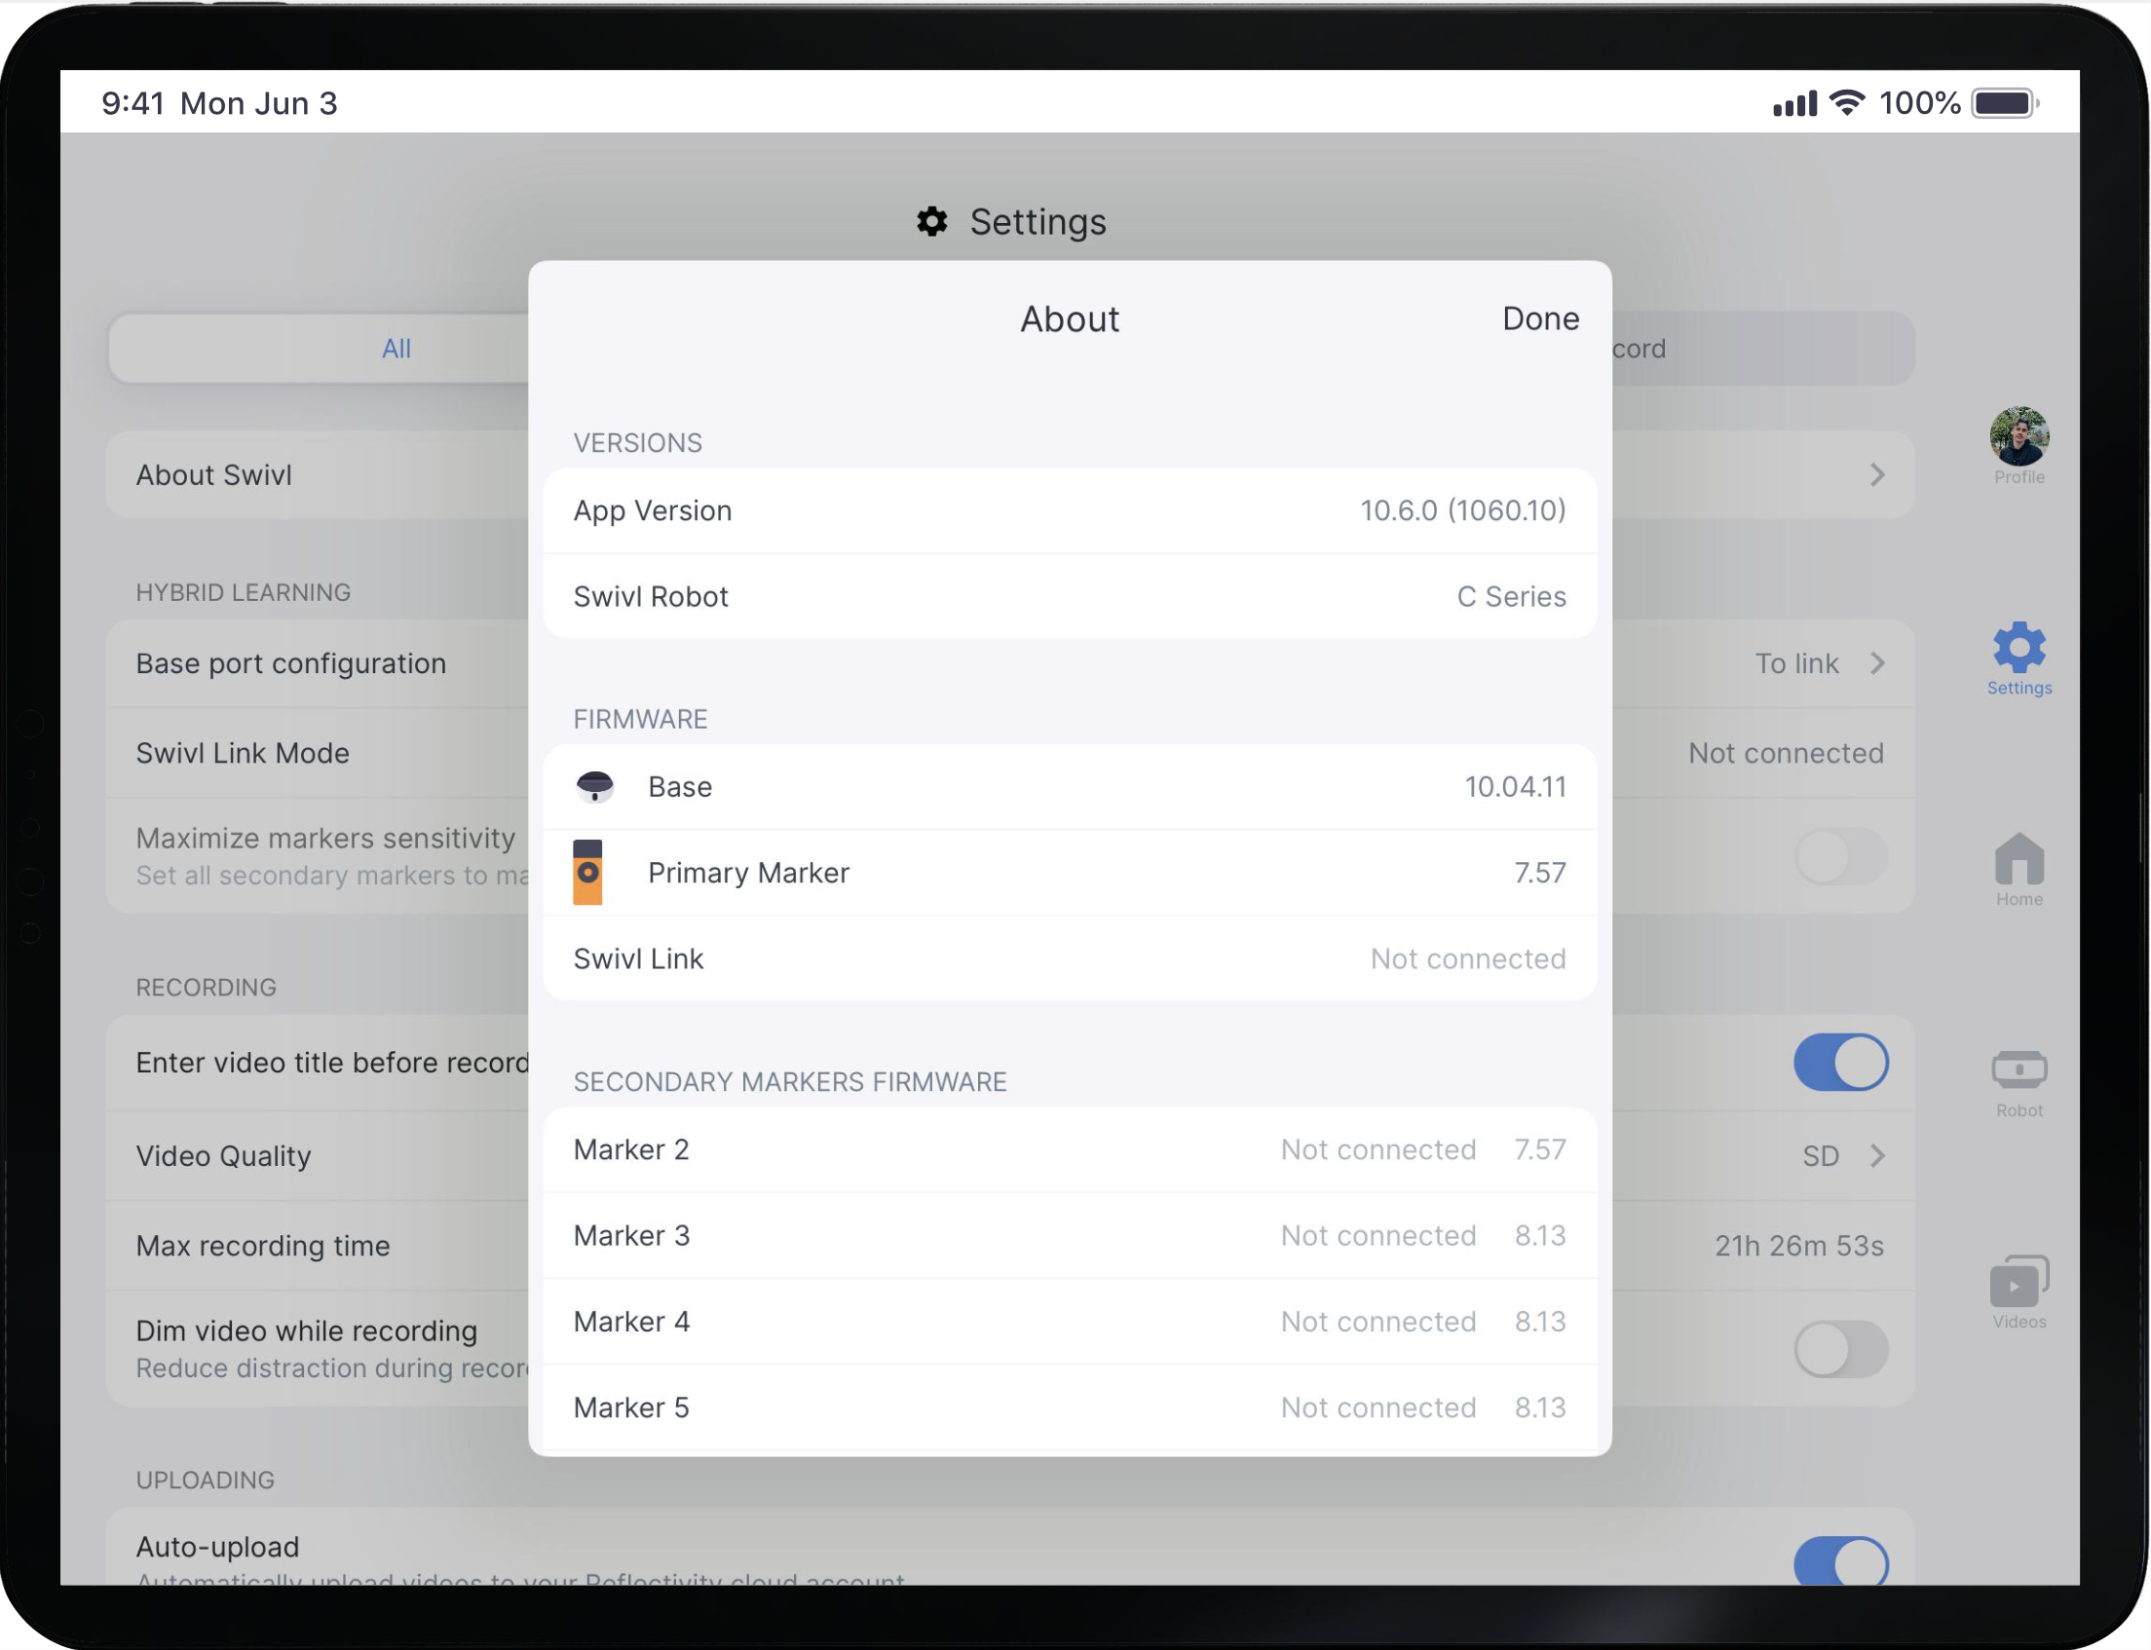Select the App Version row

1069,510
